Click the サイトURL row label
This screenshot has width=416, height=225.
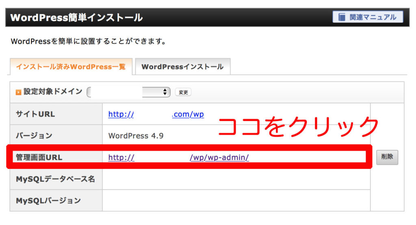pyautogui.click(x=35, y=114)
